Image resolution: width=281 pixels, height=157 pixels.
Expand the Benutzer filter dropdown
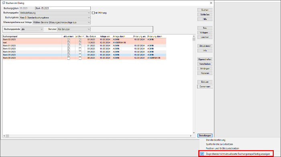point(89,29)
